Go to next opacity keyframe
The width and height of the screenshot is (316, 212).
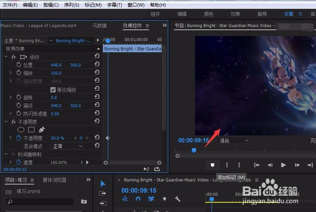coord(87,138)
